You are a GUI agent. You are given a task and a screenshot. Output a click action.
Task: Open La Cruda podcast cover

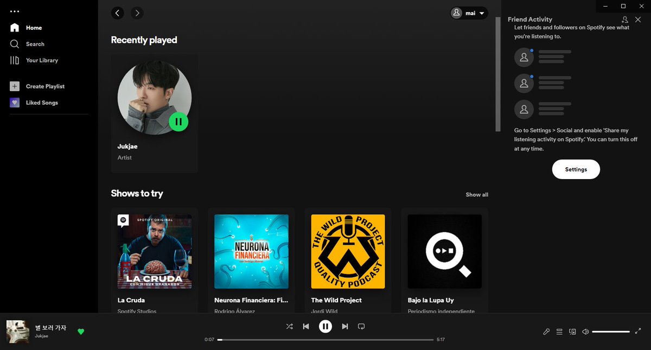point(155,251)
